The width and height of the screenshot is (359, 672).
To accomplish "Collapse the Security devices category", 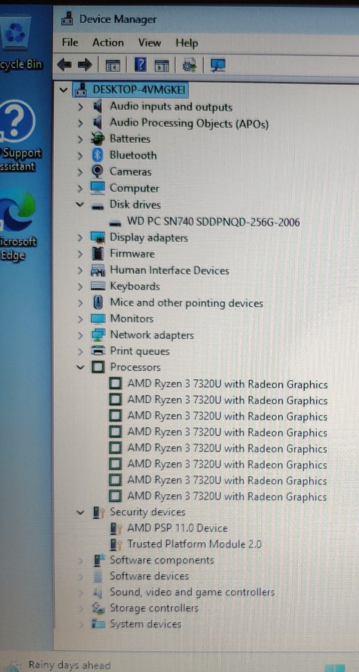I will click(x=80, y=512).
